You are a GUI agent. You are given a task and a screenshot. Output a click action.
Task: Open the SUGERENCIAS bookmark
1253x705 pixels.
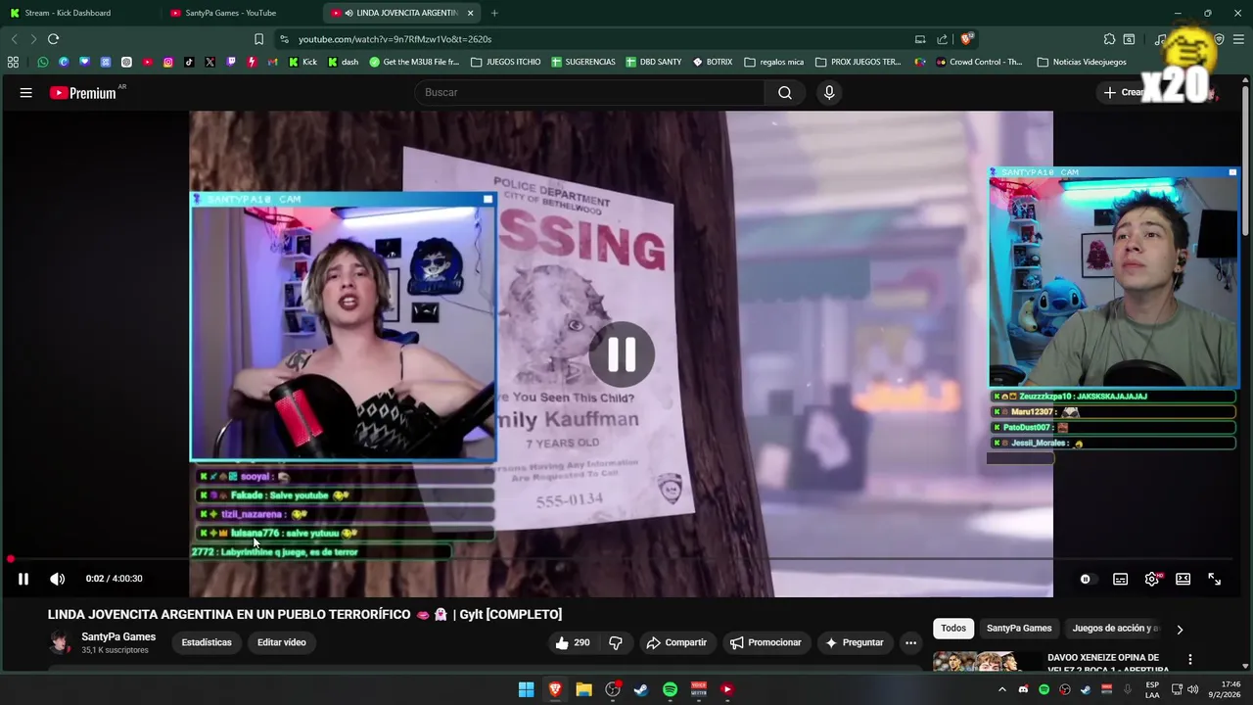click(x=583, y=62)
